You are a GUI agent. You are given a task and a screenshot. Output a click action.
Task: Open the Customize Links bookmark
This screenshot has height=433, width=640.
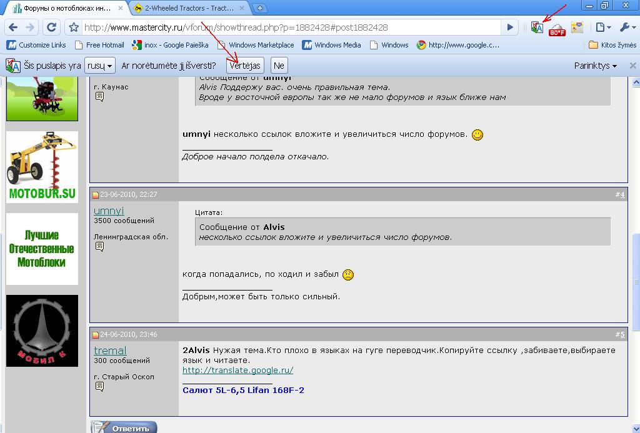click(36, 45)
